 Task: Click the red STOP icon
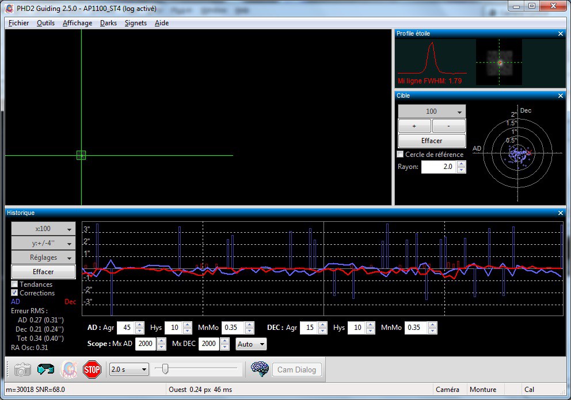point(92,370)
